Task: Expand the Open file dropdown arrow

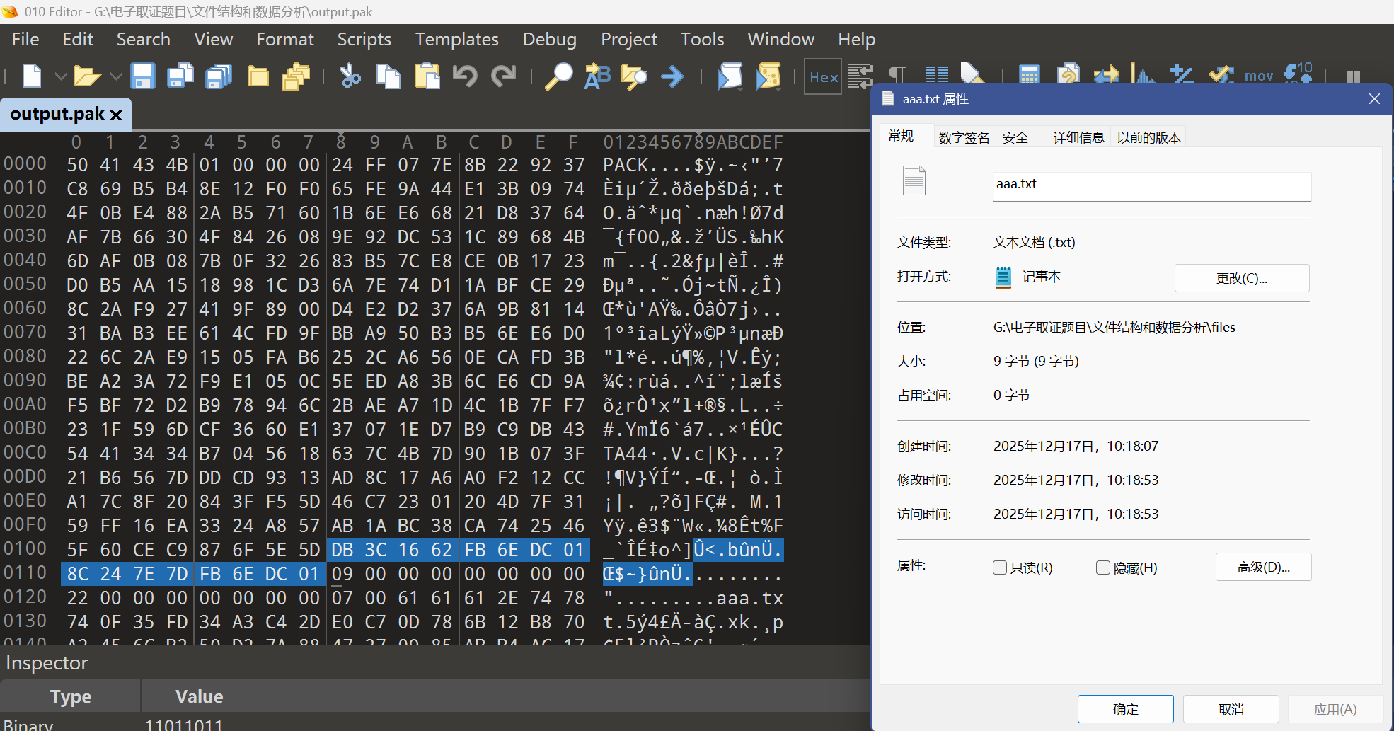Action: pyautogui.click(x=116, y=76)
